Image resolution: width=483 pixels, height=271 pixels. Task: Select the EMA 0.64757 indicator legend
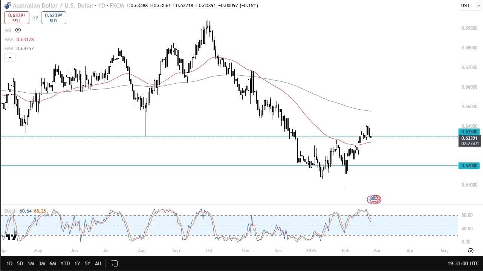click(19, 48)
